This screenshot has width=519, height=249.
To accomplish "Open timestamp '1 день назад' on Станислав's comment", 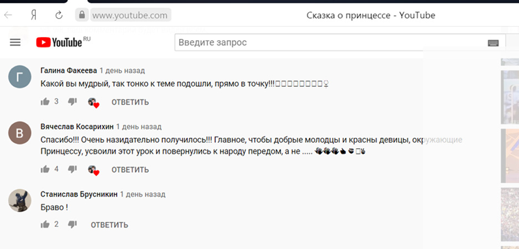I will [143, 194].
